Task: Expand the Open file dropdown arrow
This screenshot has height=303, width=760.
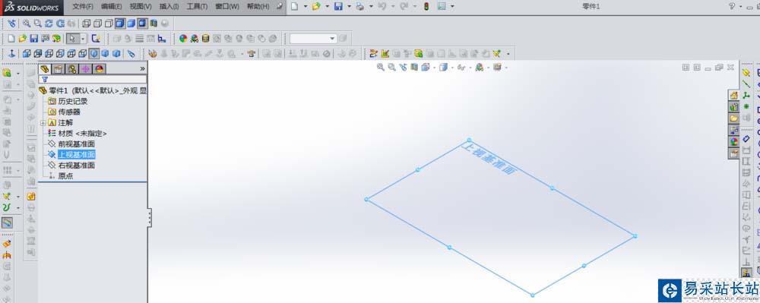Action: pyautogui.click(x=327, y=6)
